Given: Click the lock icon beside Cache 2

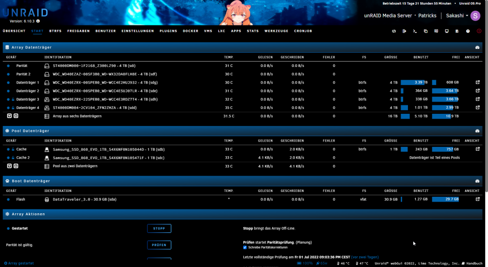Looking at the screenshot, I should 13,158.
